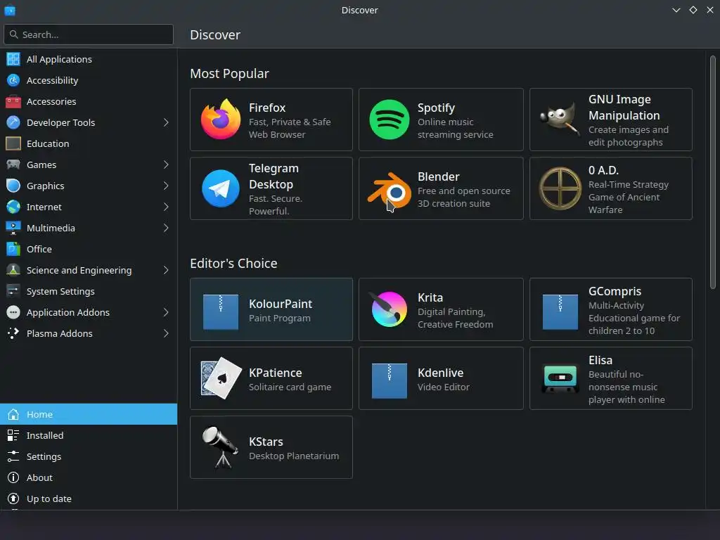720x540 pixels.
Task: Click into the Search input field
Action: click(89, 34)
